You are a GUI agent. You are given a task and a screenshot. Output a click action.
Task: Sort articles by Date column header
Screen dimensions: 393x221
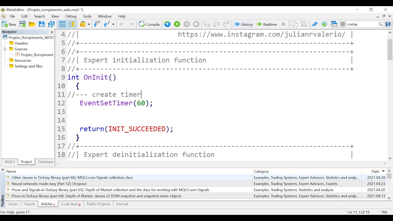374,171
